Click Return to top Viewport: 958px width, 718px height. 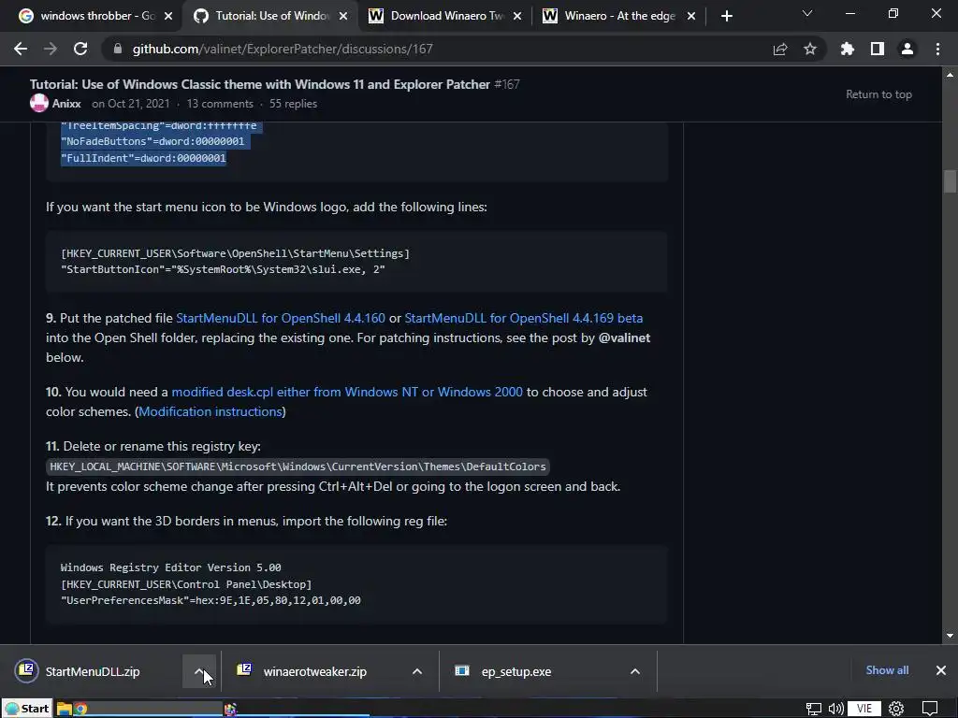pos(878,94)
